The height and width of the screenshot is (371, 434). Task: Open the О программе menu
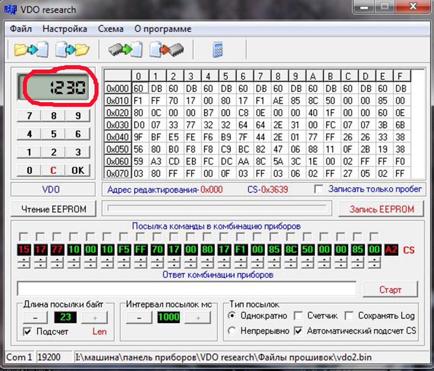pos(163,29)
